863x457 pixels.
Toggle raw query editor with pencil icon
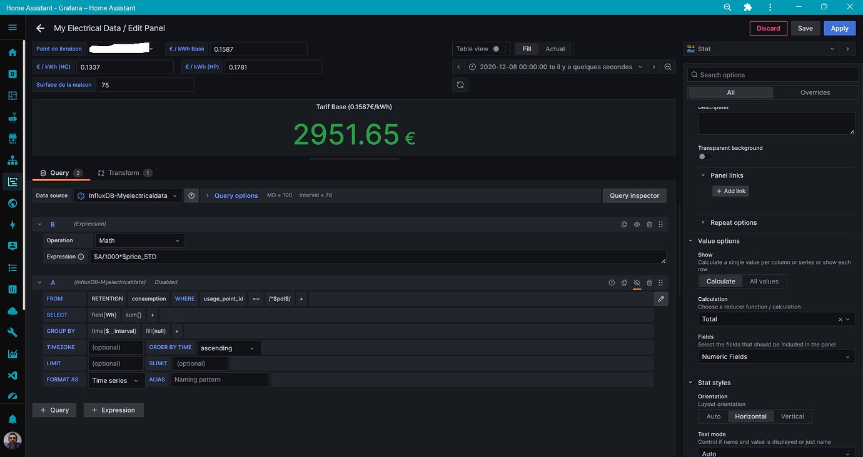[x=661, y=299]
